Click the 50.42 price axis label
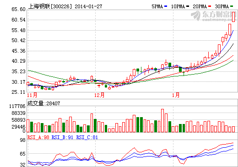The width and height of the screenshot is (238, 167). click(x=18, y=41)
